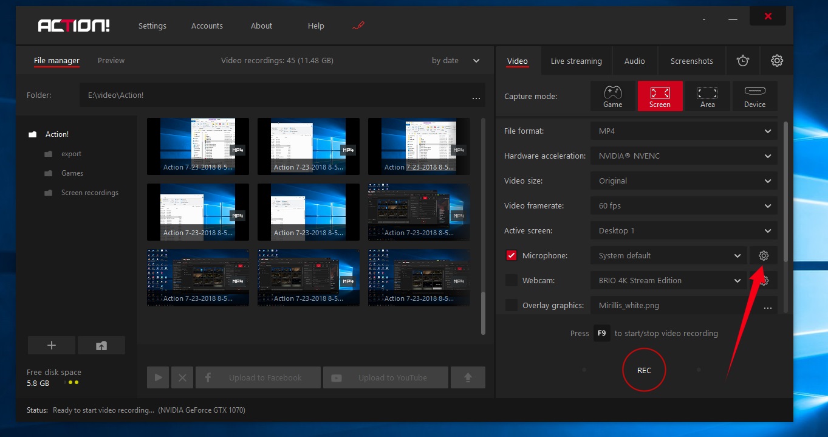This screenshot has width=828, height=437.
Task: Select the last thumbnail in bottom row
Action: pos(419,278)
